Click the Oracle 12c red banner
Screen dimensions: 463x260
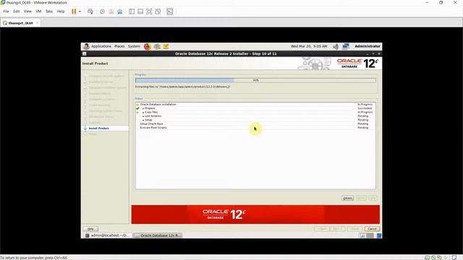pos(255,214)
